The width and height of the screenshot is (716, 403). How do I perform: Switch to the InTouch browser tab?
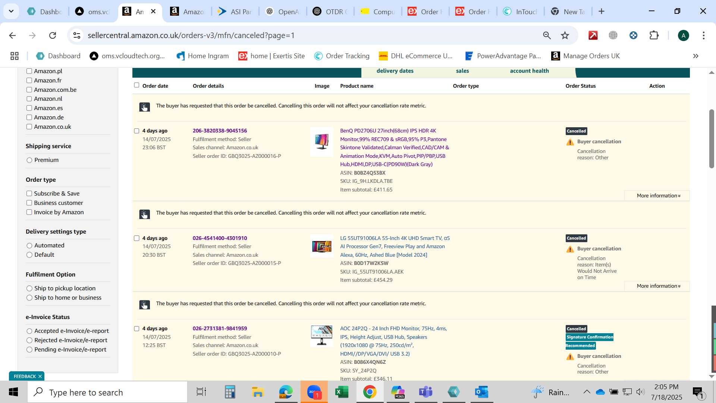(521, 12)
